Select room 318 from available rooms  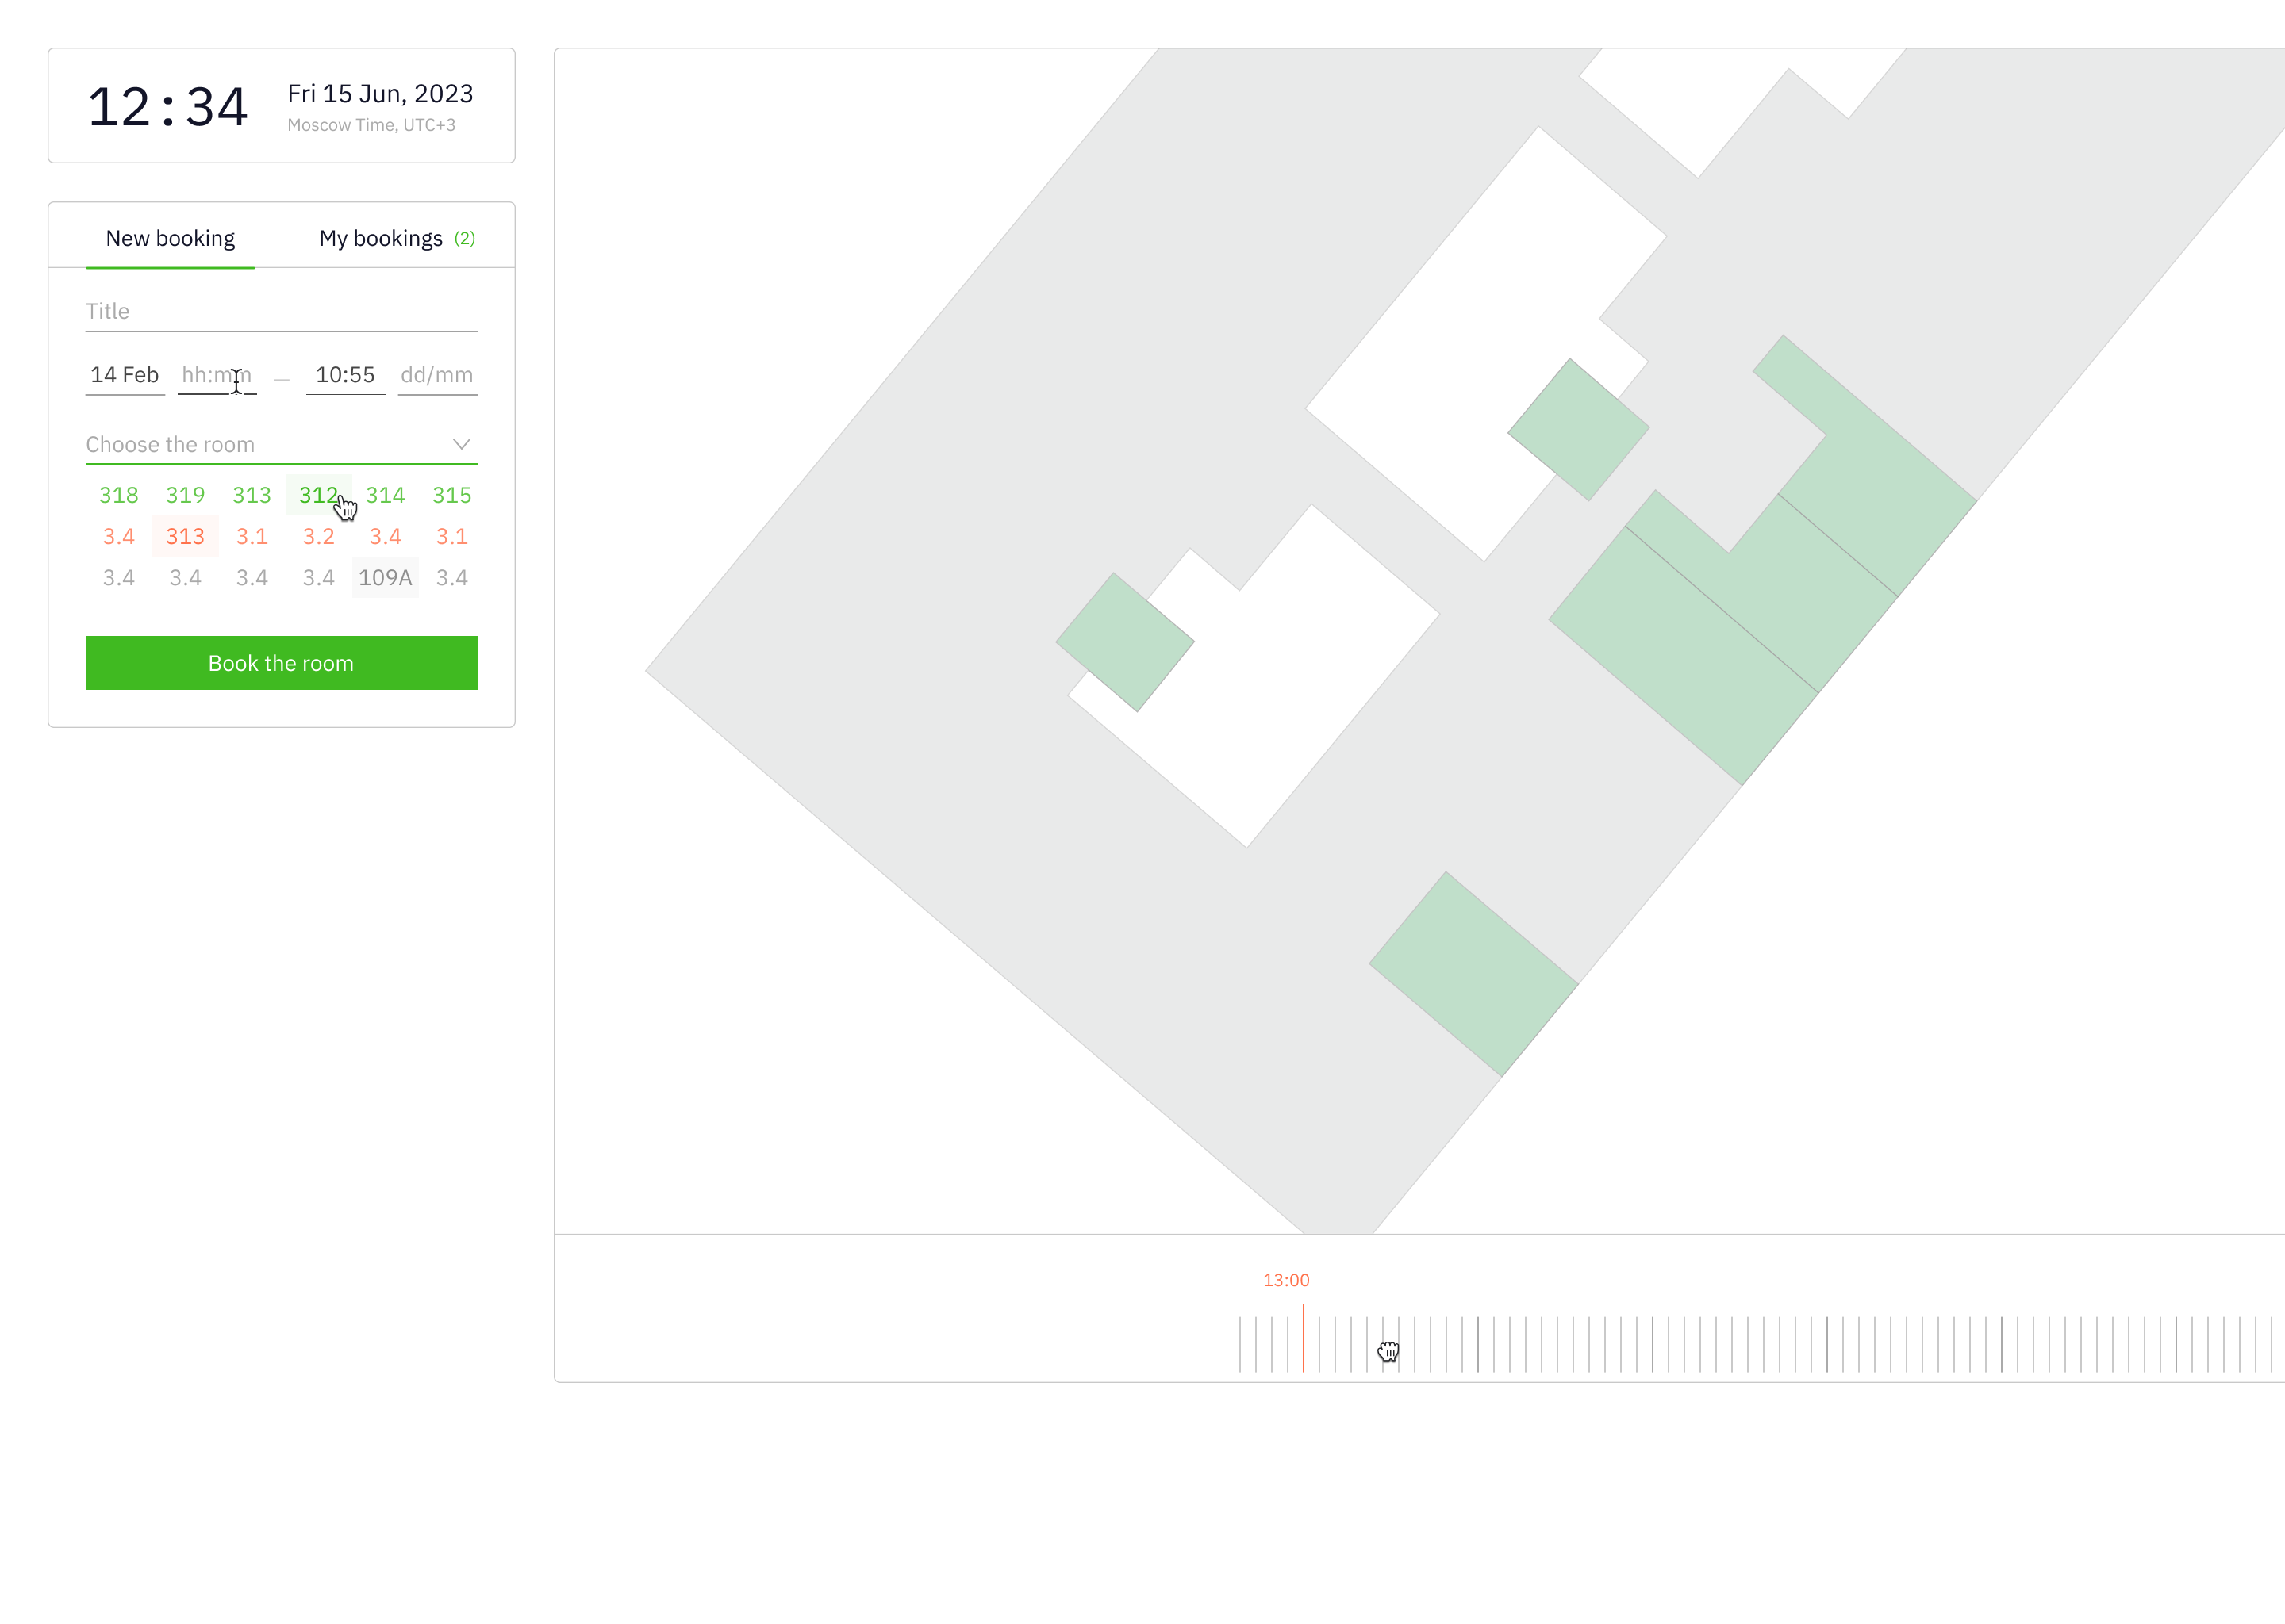(117, 494)
